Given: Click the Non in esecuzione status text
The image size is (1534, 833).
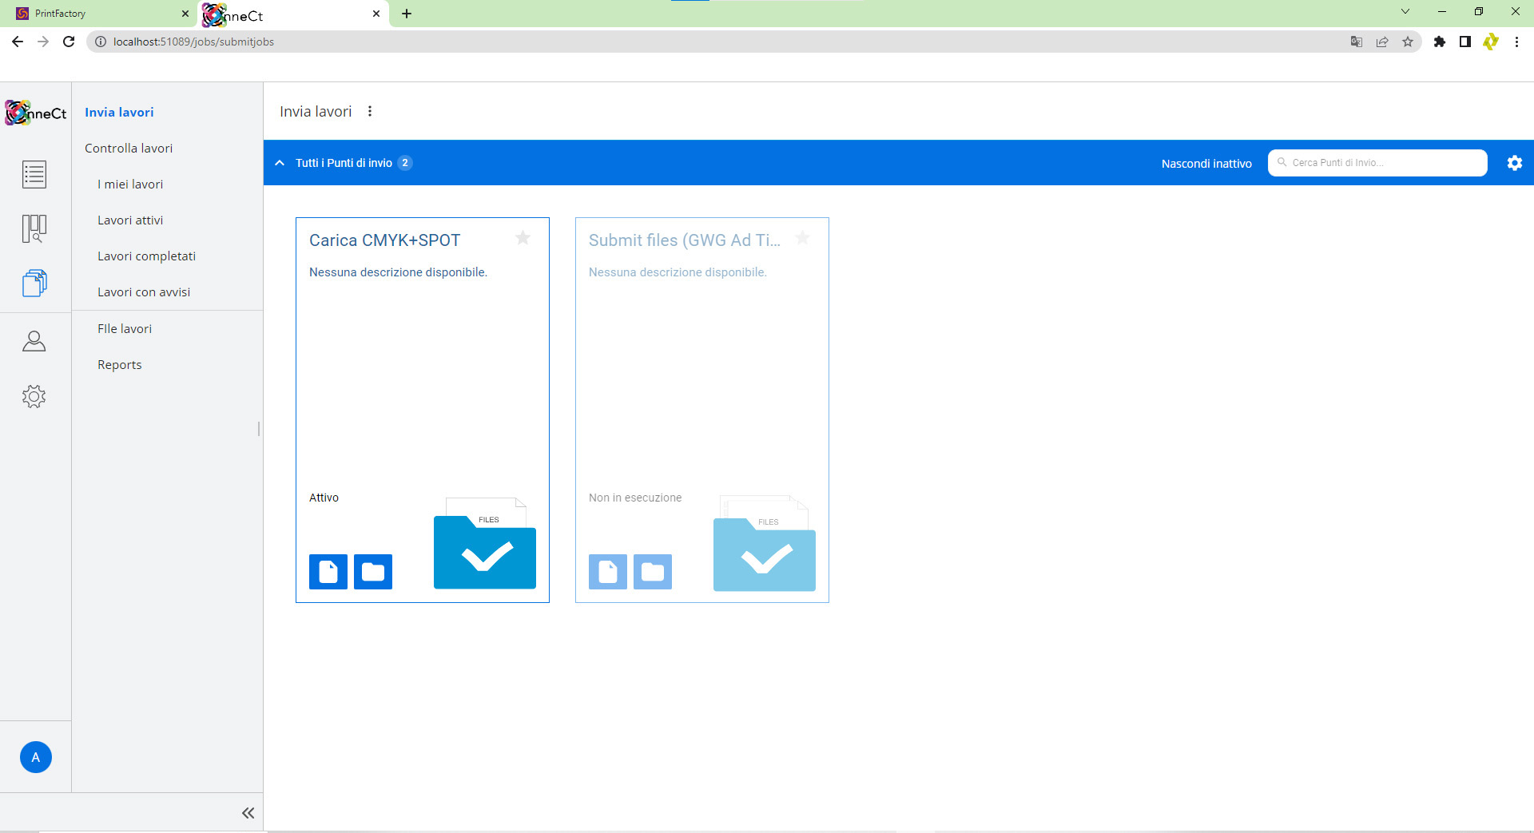Looking at the screenshot, I should tap(635, 498).
